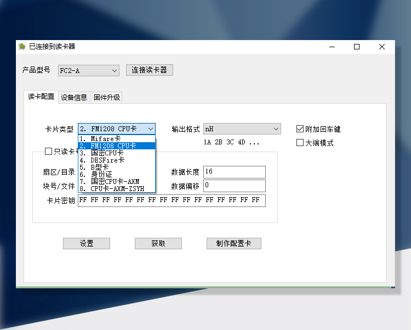Minimize the card reader window
The width and height of the screenshot is (411, 330).
[332, 47]
